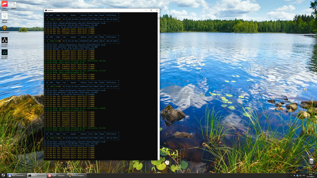Click the Show Desktop strip on the taskbar
The image size is (317, 178).
[x=316, y=176]
